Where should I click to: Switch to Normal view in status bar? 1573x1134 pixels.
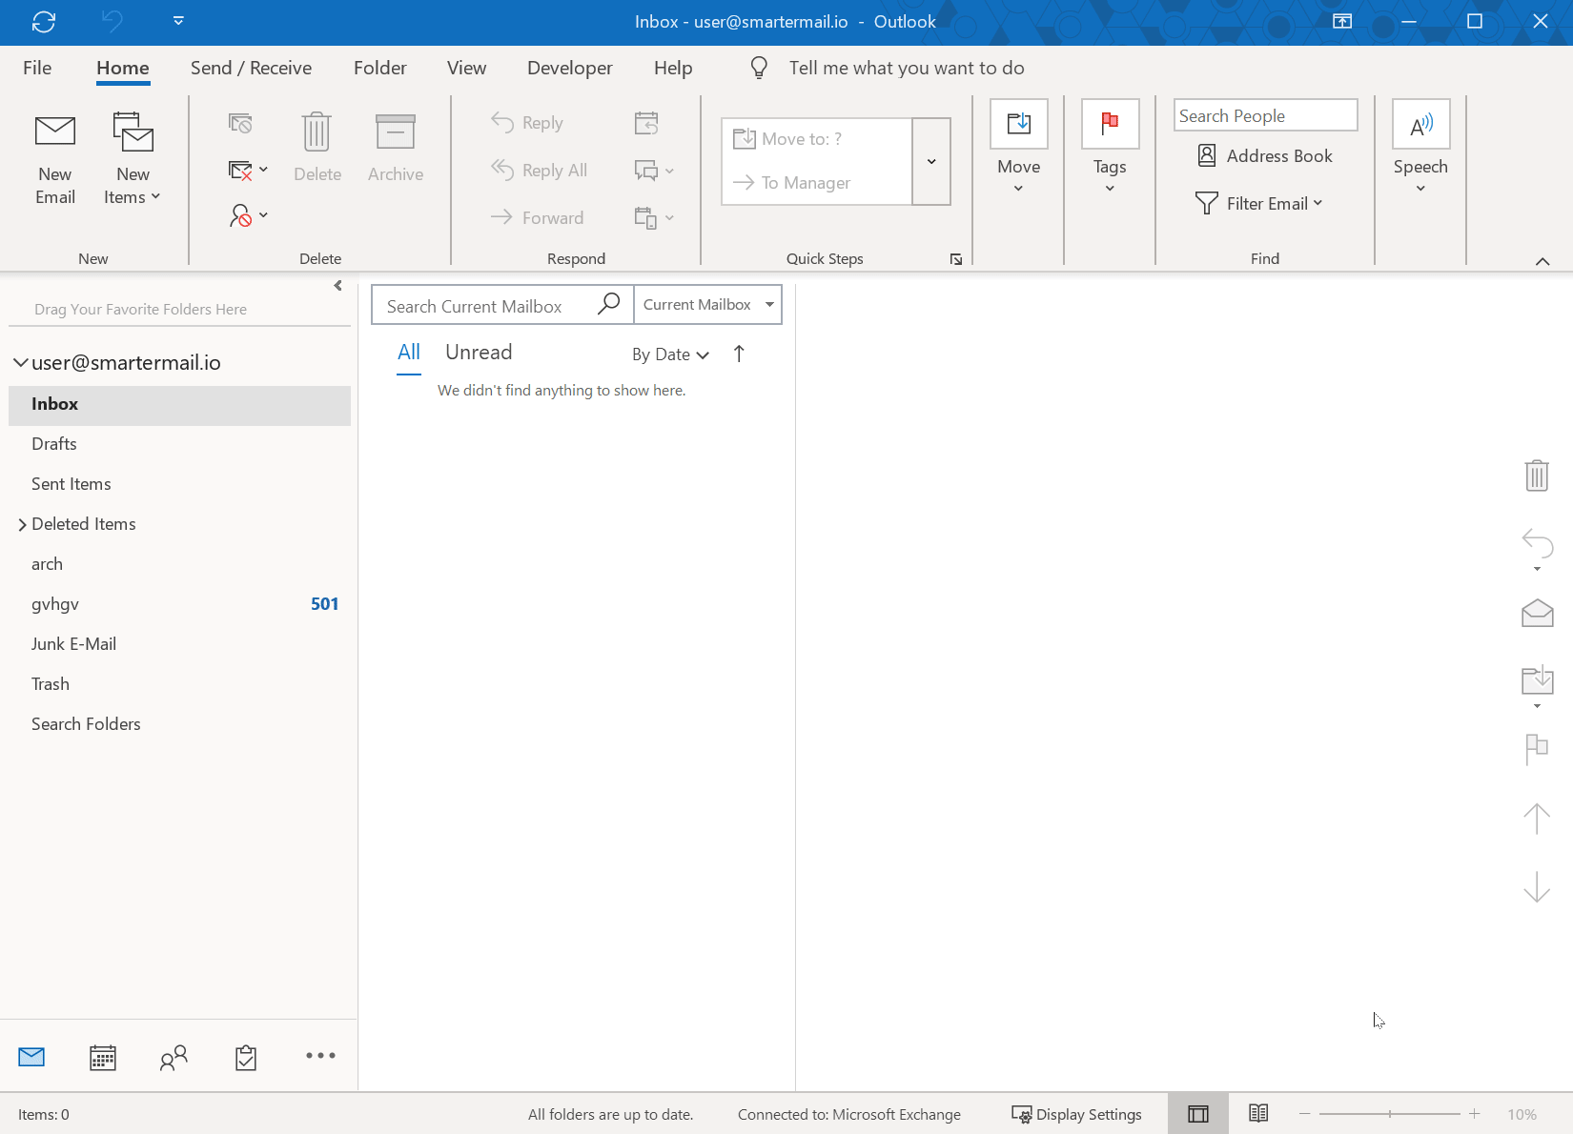pos(1198,1113)
